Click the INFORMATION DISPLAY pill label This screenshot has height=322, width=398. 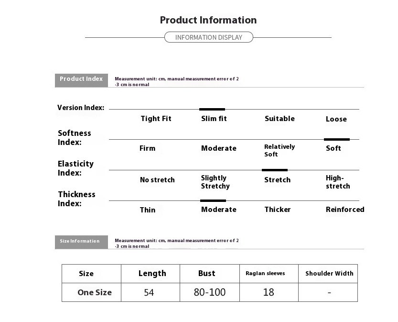[x=209, y=37]
